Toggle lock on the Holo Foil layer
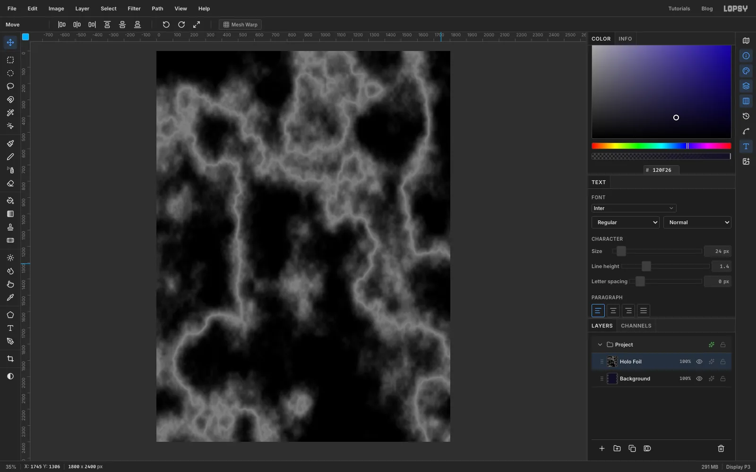This screenshot has width=756, height=472. pos(723,362)
